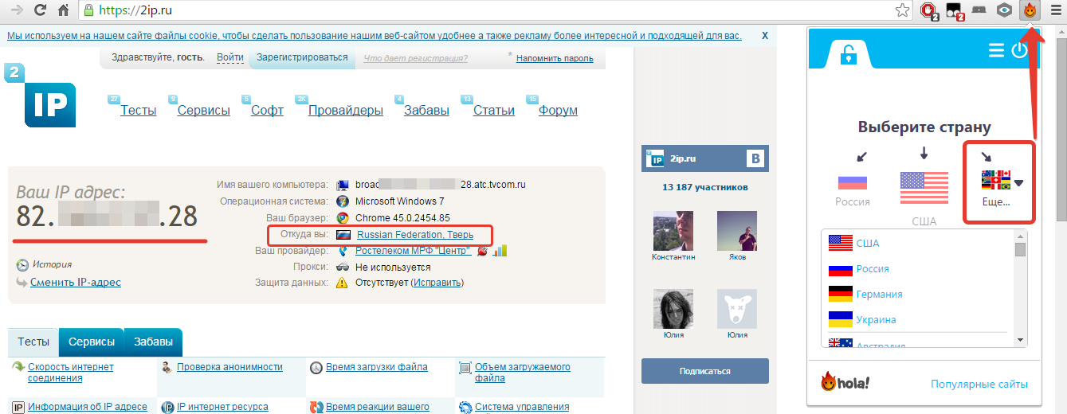
Task: Click the Hola unlock padlock tab
Action: (x=850, y=54)
